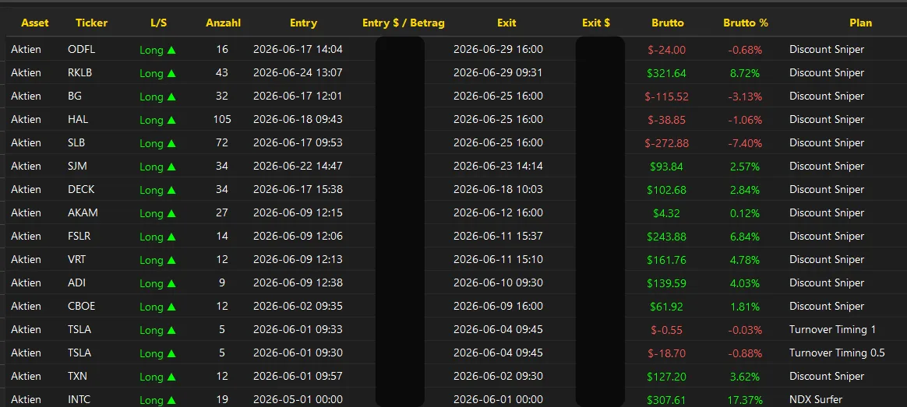Click the Anzahl column header
Viewport: 907px width, 407px height.
pyautogui.click(x=224, y=23)
